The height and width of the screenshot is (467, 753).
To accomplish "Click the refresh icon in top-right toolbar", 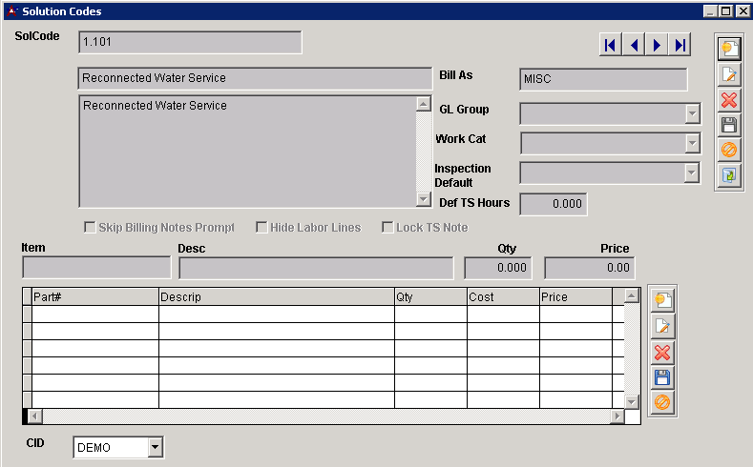I will (x=729, y=176).
